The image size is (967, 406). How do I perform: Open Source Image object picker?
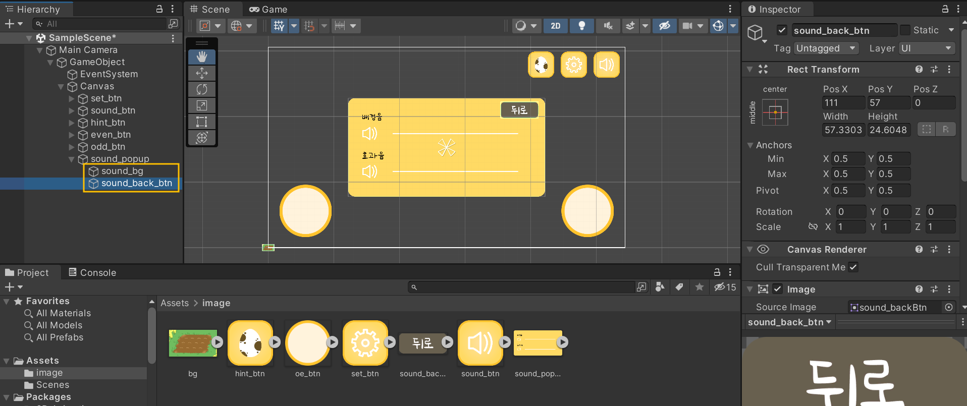coord(949,307)
